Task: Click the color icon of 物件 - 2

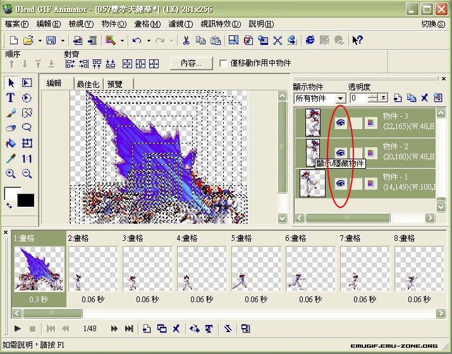Action: point(370,153)
